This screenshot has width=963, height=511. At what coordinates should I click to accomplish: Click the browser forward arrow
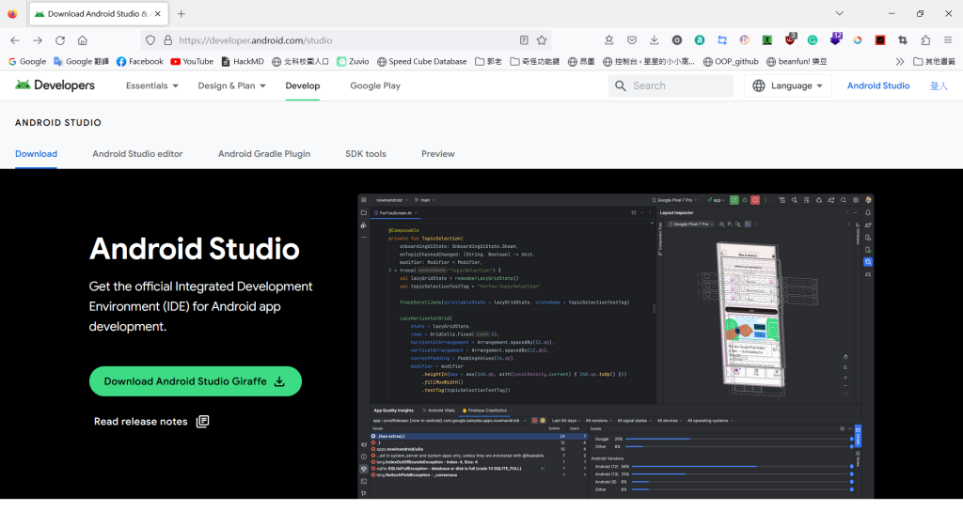[x=38, y=40]
